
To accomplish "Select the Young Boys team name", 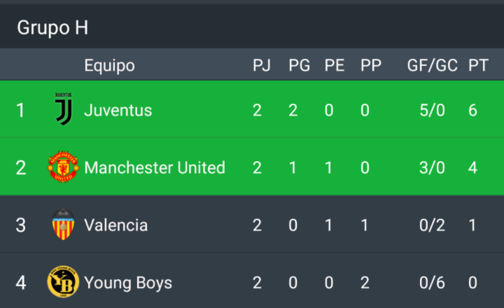I will pos(128,283).
